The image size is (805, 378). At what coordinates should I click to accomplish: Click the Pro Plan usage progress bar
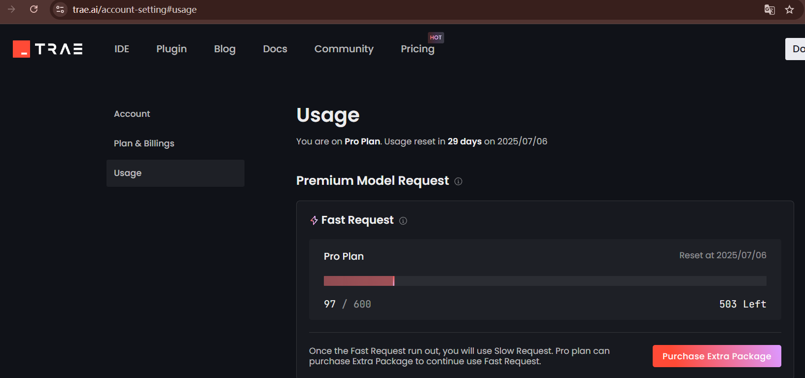tap(545, 281)
